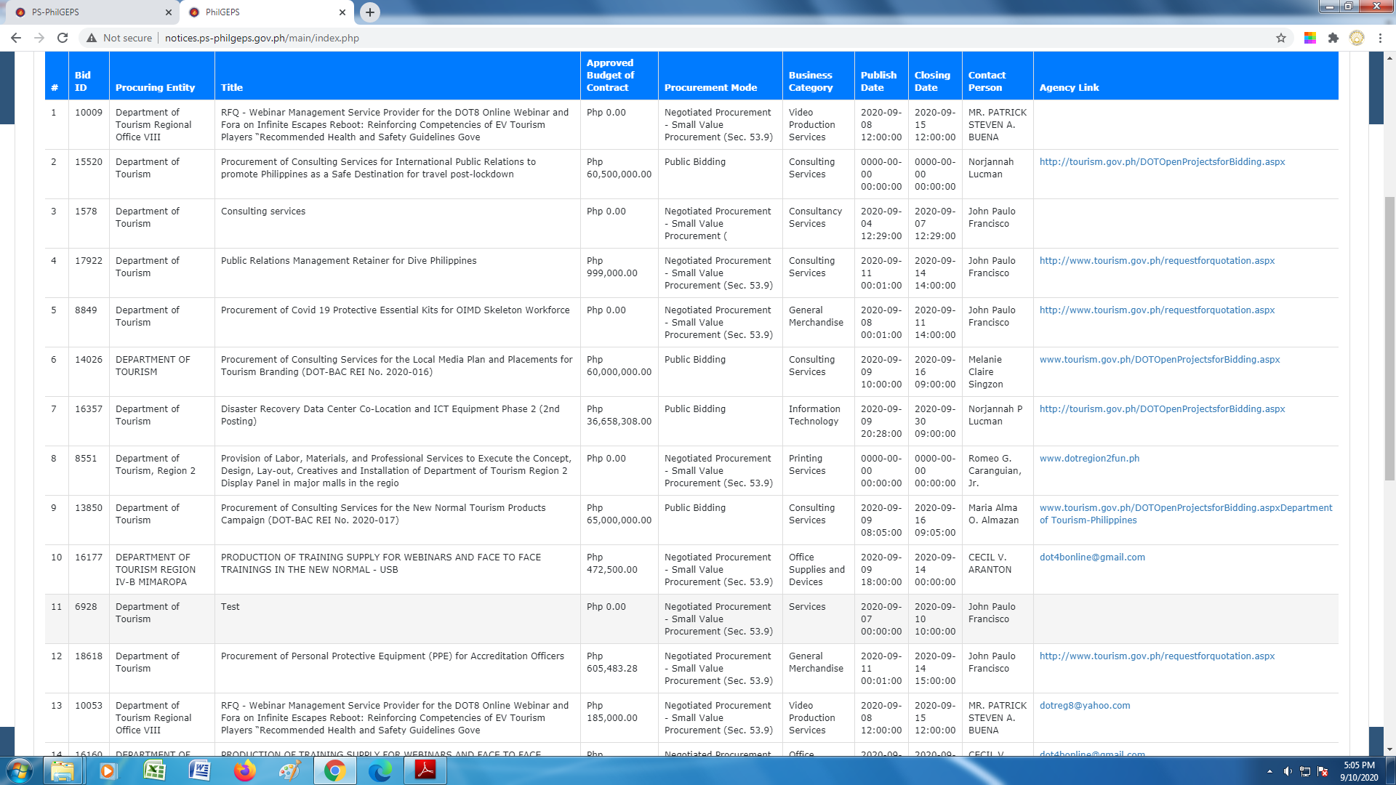This screenshot has width=1396, height=785.
Task: Open Excel from the taskbar
Action: coord(154,770)
